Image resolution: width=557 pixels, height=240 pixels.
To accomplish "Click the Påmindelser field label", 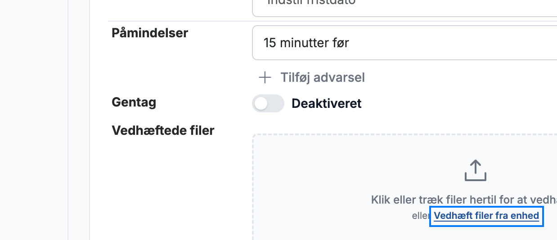I will [150, 33].
